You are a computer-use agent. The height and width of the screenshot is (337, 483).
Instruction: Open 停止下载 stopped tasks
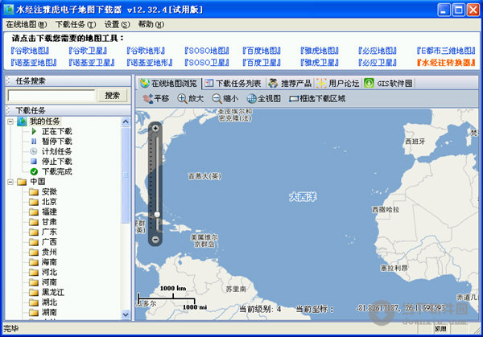tap(52, 162)
